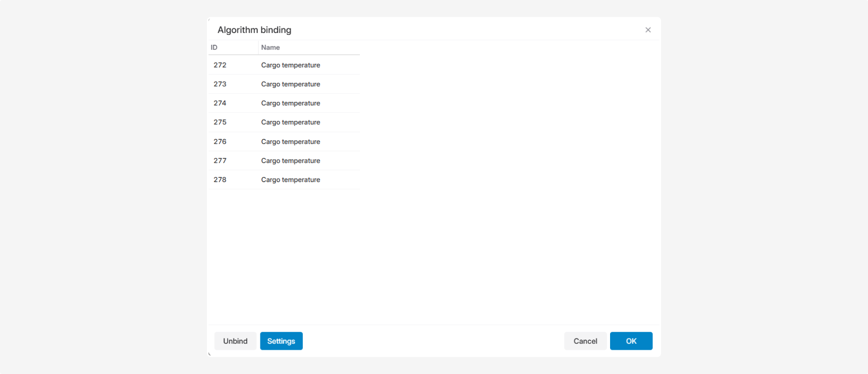The image size is (868, 374).
Task: Pick Cargo temperature name in row 276
Action: (290, 142)
